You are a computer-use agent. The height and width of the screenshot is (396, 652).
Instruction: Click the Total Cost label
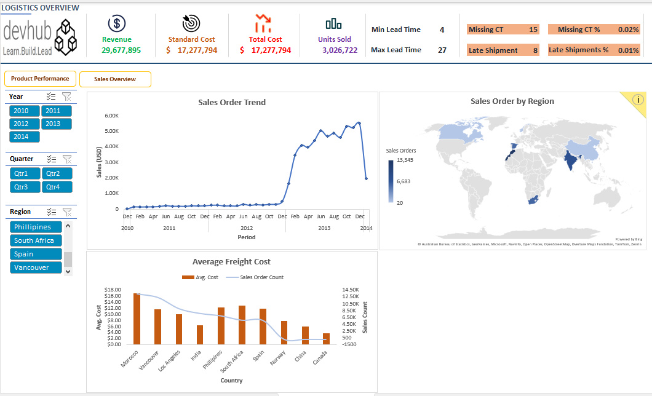pyautogui.click(x=265, y=39)
